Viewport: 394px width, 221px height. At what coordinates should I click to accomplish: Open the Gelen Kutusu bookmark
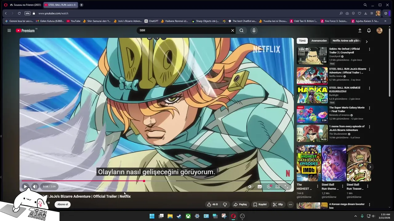click(50, 21)
